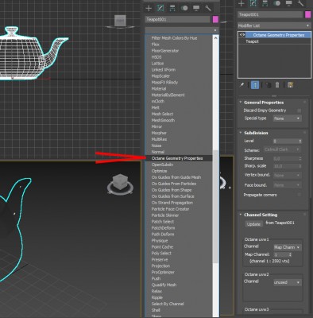Open Hierarchy tab in right command panel

coord(265,3)
